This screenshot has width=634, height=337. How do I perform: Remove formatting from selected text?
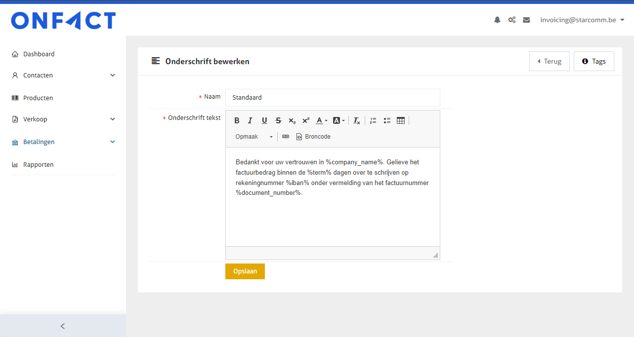[357, 120]
